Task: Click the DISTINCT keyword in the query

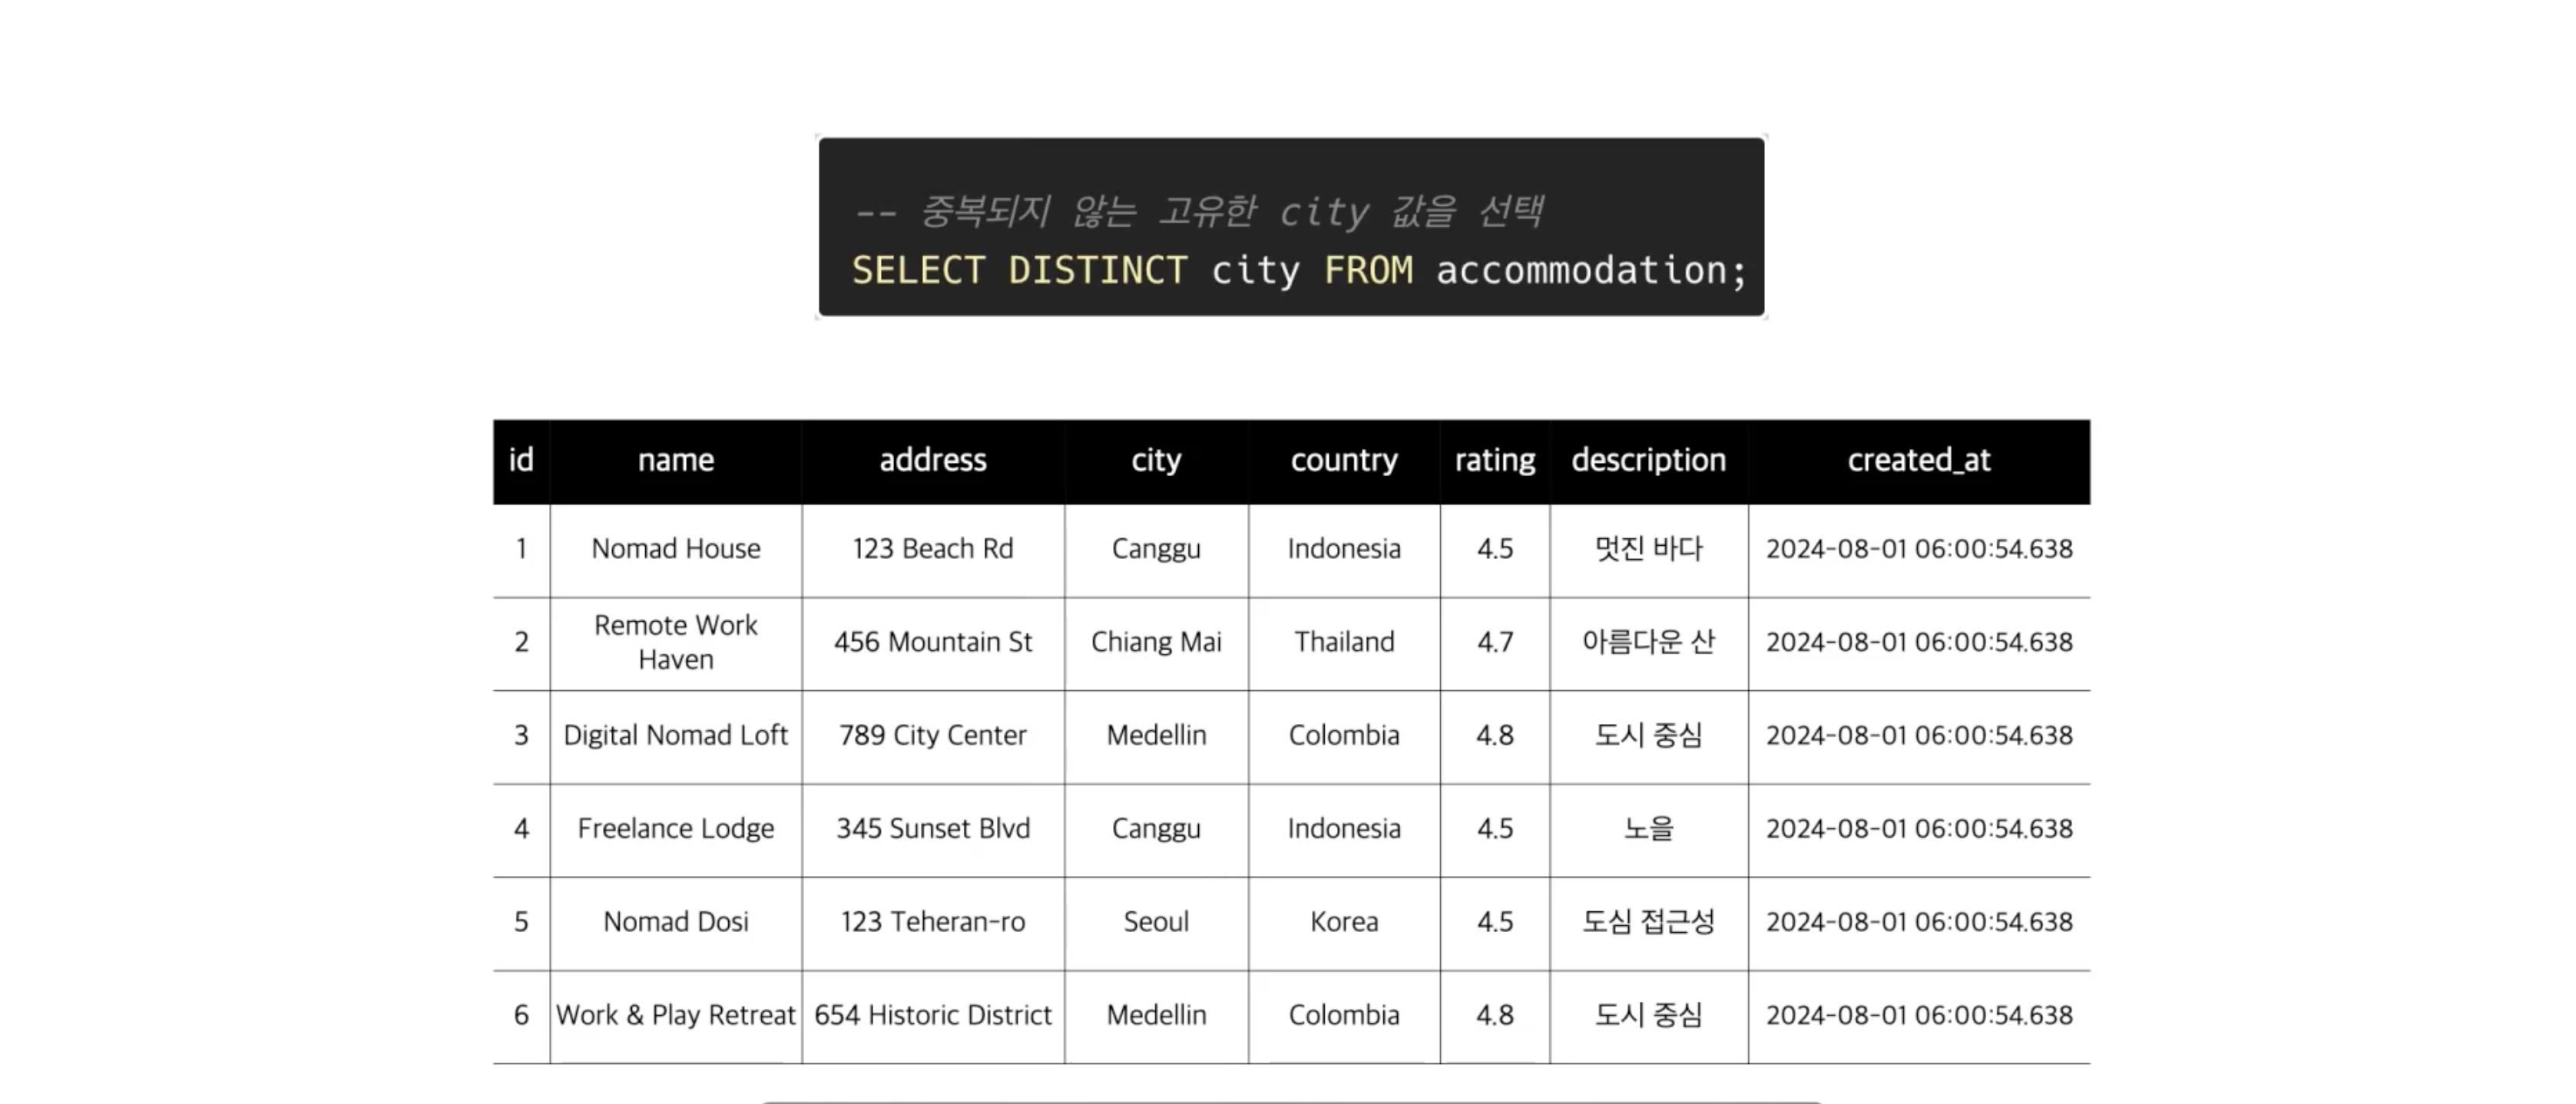Action: coord(1097,270)
